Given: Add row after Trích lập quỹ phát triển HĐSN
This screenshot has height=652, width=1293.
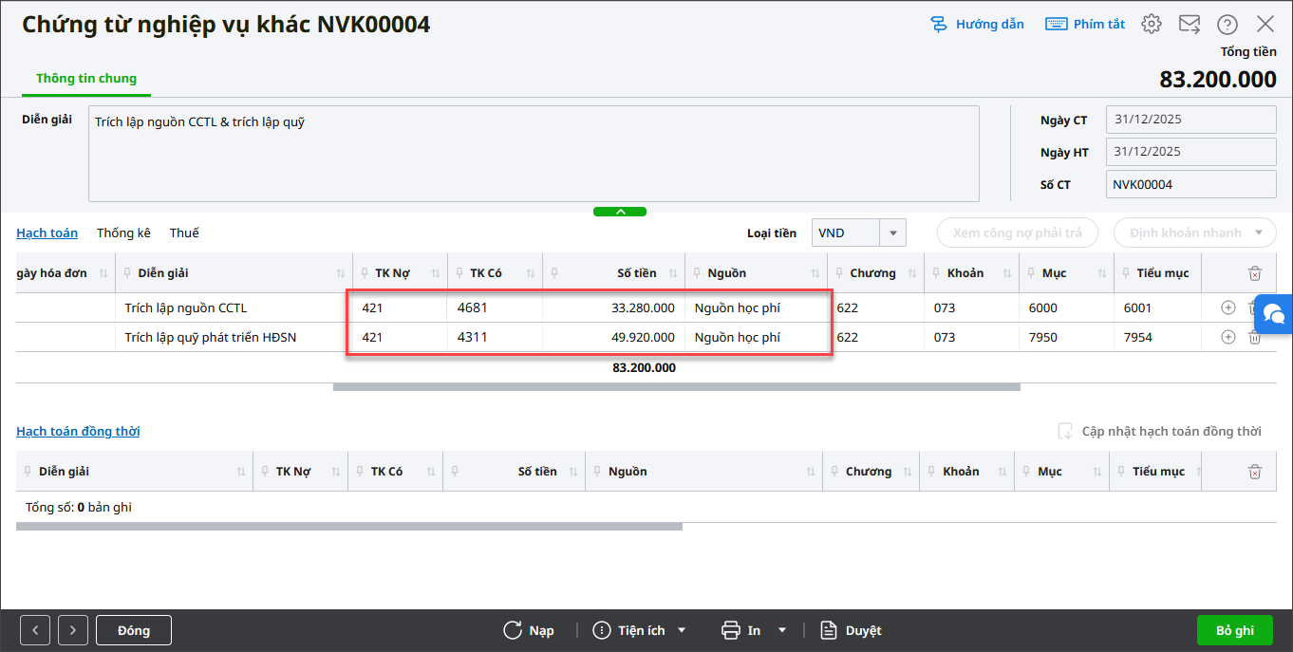Looking at the screenshot, I should (1228, 337).
